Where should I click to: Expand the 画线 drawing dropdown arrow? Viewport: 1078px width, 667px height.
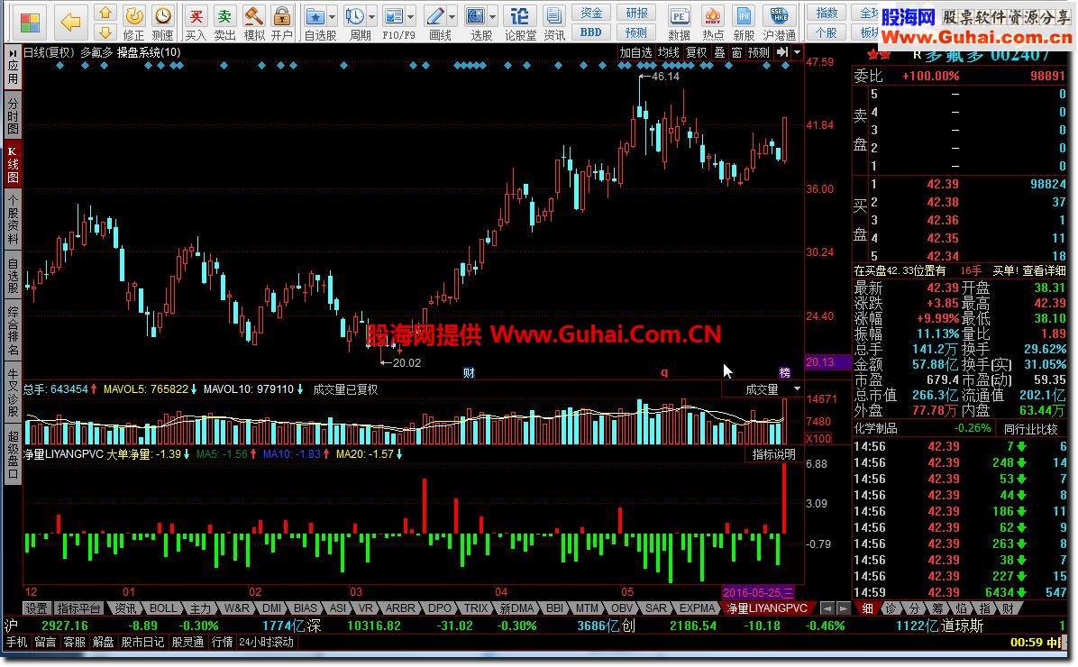coord(452,16)
